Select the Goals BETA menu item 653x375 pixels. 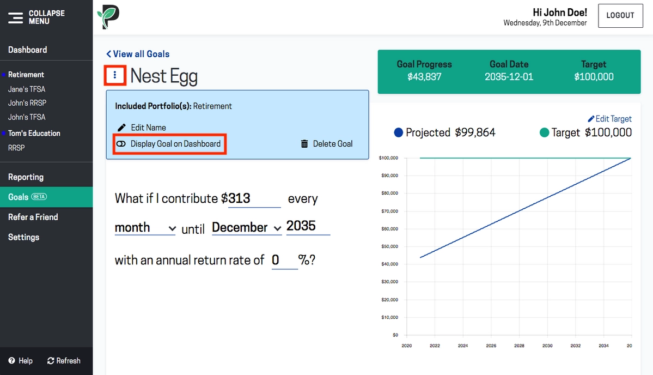tap(46, 197)
